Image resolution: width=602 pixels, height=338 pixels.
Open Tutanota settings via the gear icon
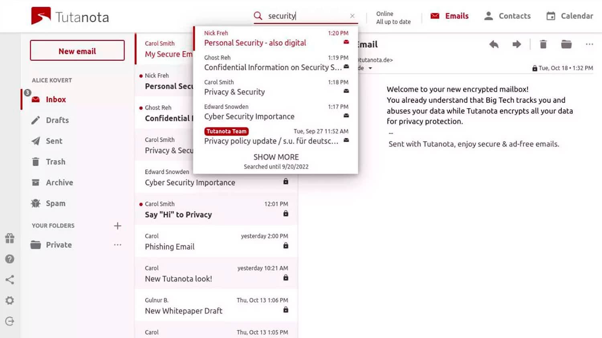(x=10, y=300)
